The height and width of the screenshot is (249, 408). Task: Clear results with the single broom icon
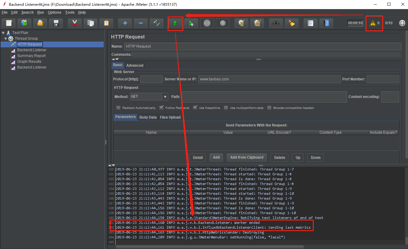click(x=241, y=23)
